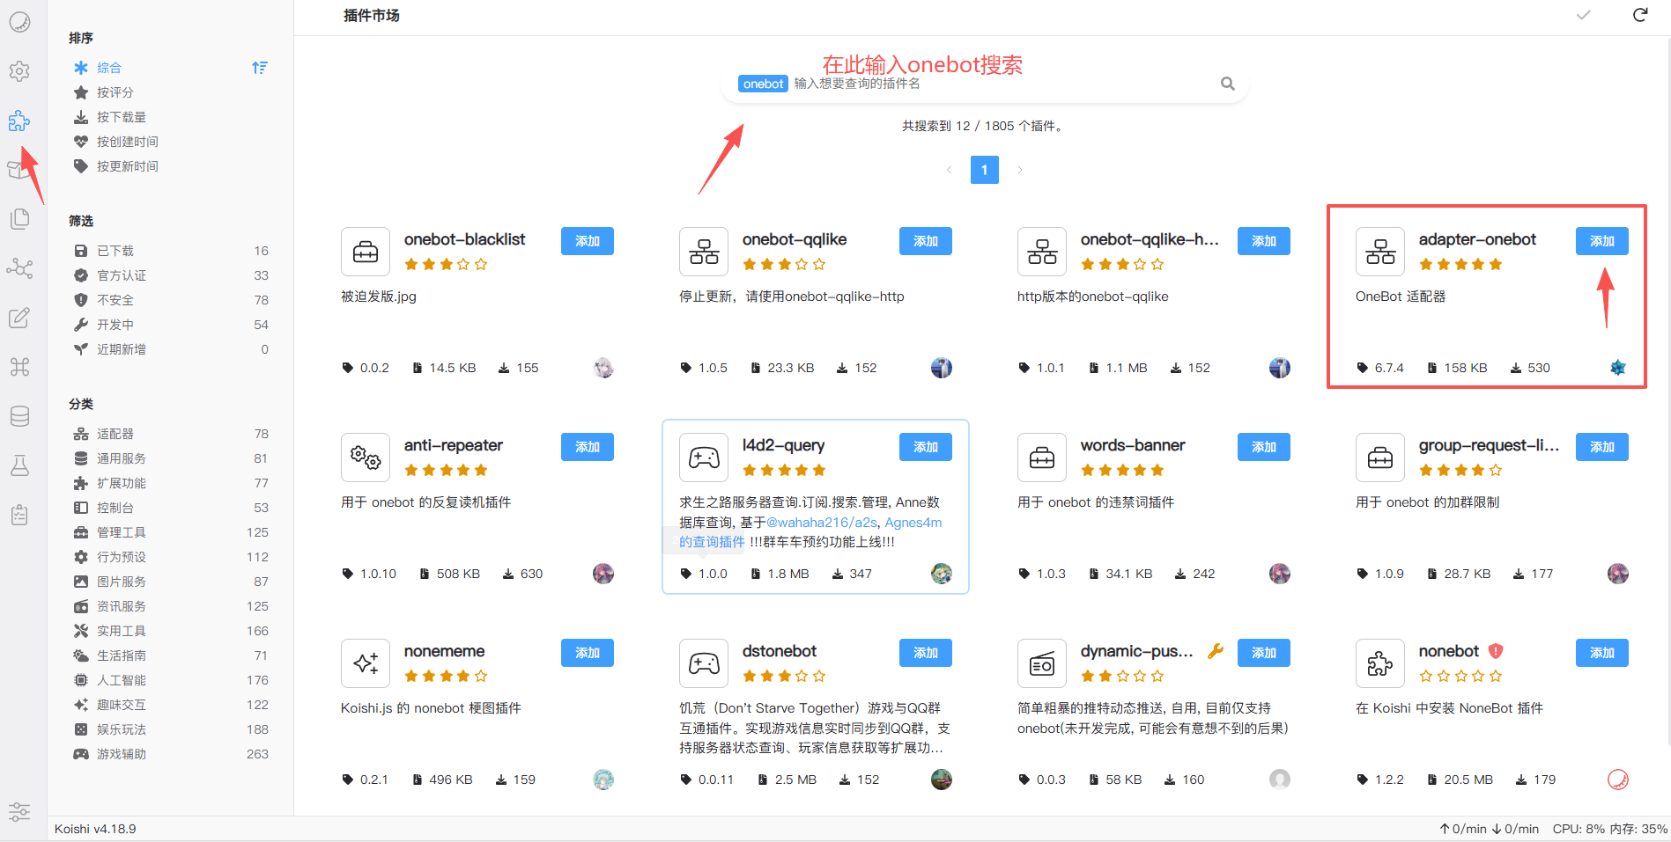This screenshot has height=842, width=1671.
Task: Click the sort direction arrows next to 综合
Action: [259, 67]
